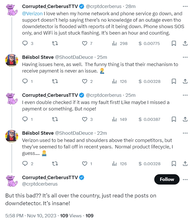The height and width of the screenshot is (223, 192).
Task: Open more options on the first tweet
Action: pos(185,6)
